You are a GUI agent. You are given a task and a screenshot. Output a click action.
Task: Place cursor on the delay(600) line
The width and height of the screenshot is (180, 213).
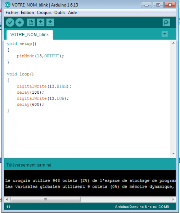30,105
